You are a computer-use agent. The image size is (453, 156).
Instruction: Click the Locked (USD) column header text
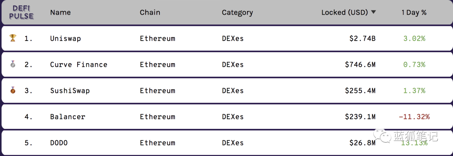345,13
